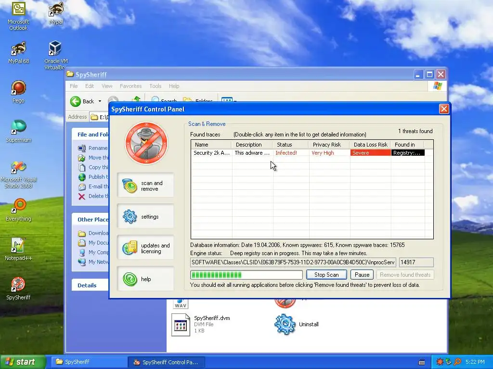The image size is (493, 369).
Task: Sort by Privacy Risk column header
Action: pos(329,145)
